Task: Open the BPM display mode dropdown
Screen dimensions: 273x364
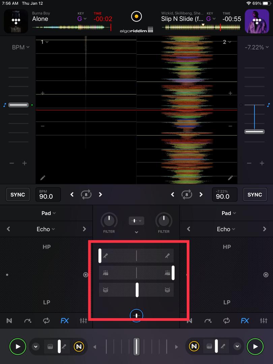Action: point(21,48)
